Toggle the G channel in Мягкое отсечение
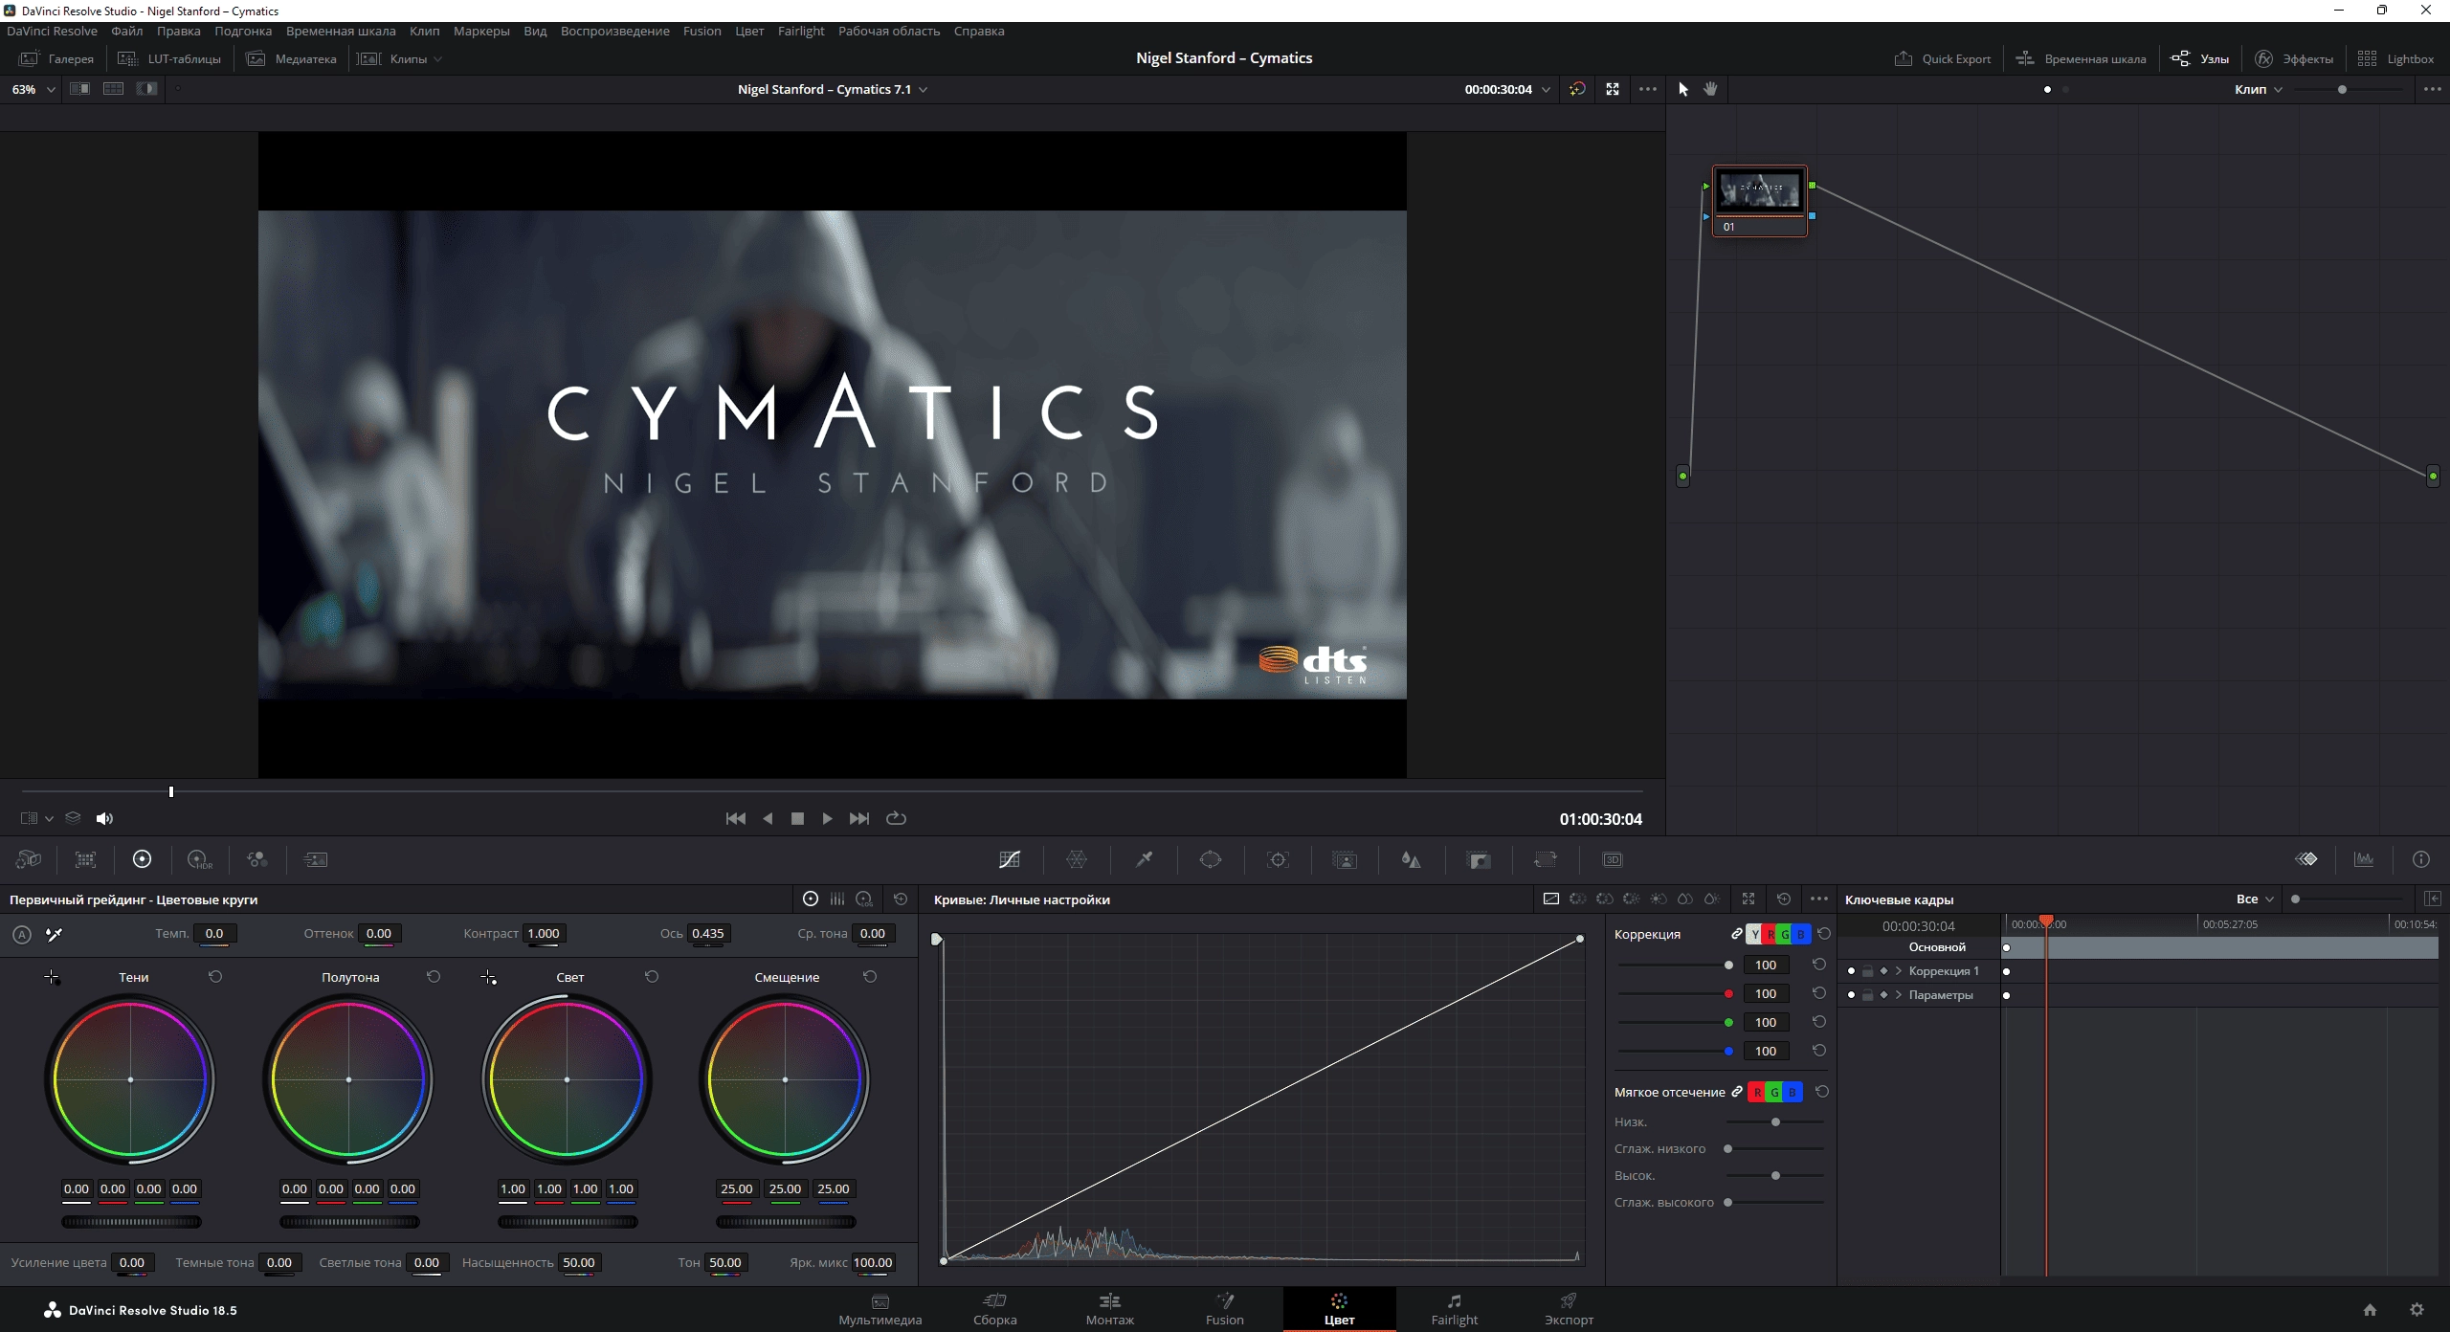The image size is (2450, 1332). pyautogui.click(x=1775, y=1092)
